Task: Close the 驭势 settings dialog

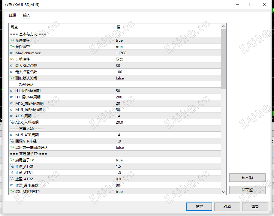Action: point(265,4)
